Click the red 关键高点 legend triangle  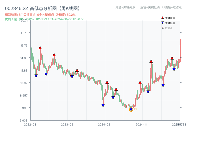tap(162, 18)
